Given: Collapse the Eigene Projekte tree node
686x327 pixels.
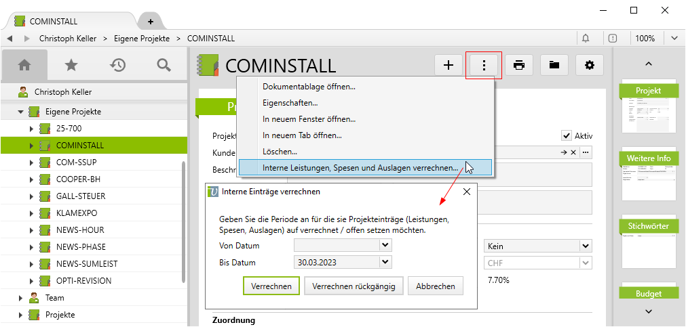Looking at the screenshot, I should point(20,111).
